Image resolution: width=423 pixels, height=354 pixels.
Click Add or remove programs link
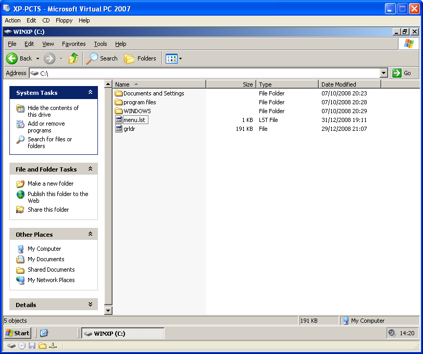[46, 127]
